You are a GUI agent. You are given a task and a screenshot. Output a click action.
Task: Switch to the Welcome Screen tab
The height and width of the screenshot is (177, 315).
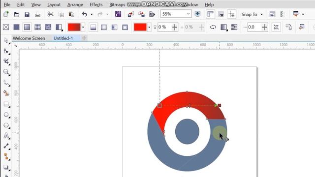click(x=29, y=38)
